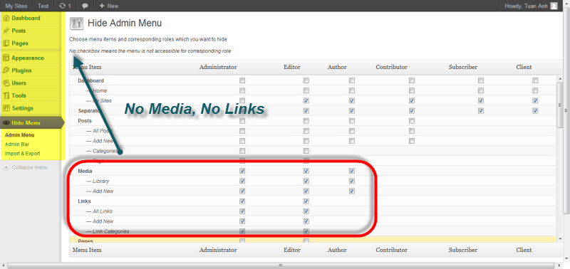Uncheck Editor checkbox for All Links row
Image resolution: width=570 pixels, height=269 pixels.
click(x=306, y=211)
